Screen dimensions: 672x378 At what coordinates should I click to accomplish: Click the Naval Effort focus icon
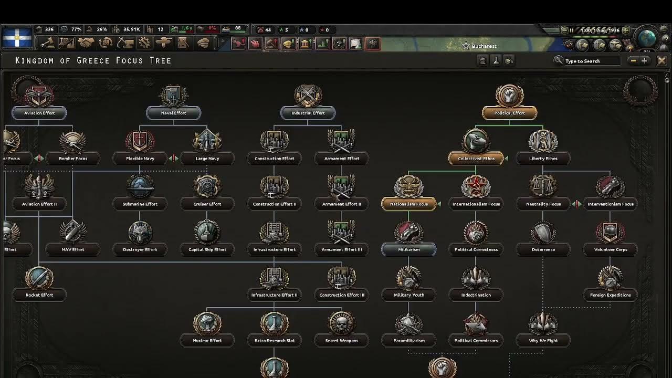173,94
